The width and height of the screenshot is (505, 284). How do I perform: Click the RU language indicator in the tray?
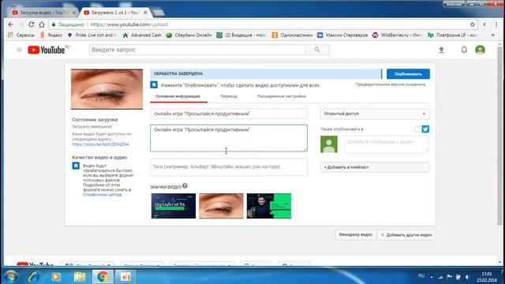(x=421, y=276)
